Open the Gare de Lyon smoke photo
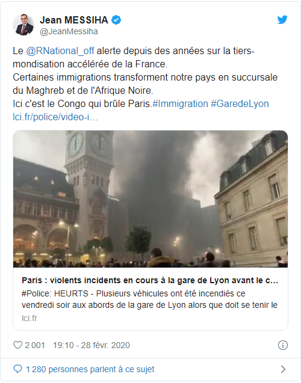 (150, 199)
